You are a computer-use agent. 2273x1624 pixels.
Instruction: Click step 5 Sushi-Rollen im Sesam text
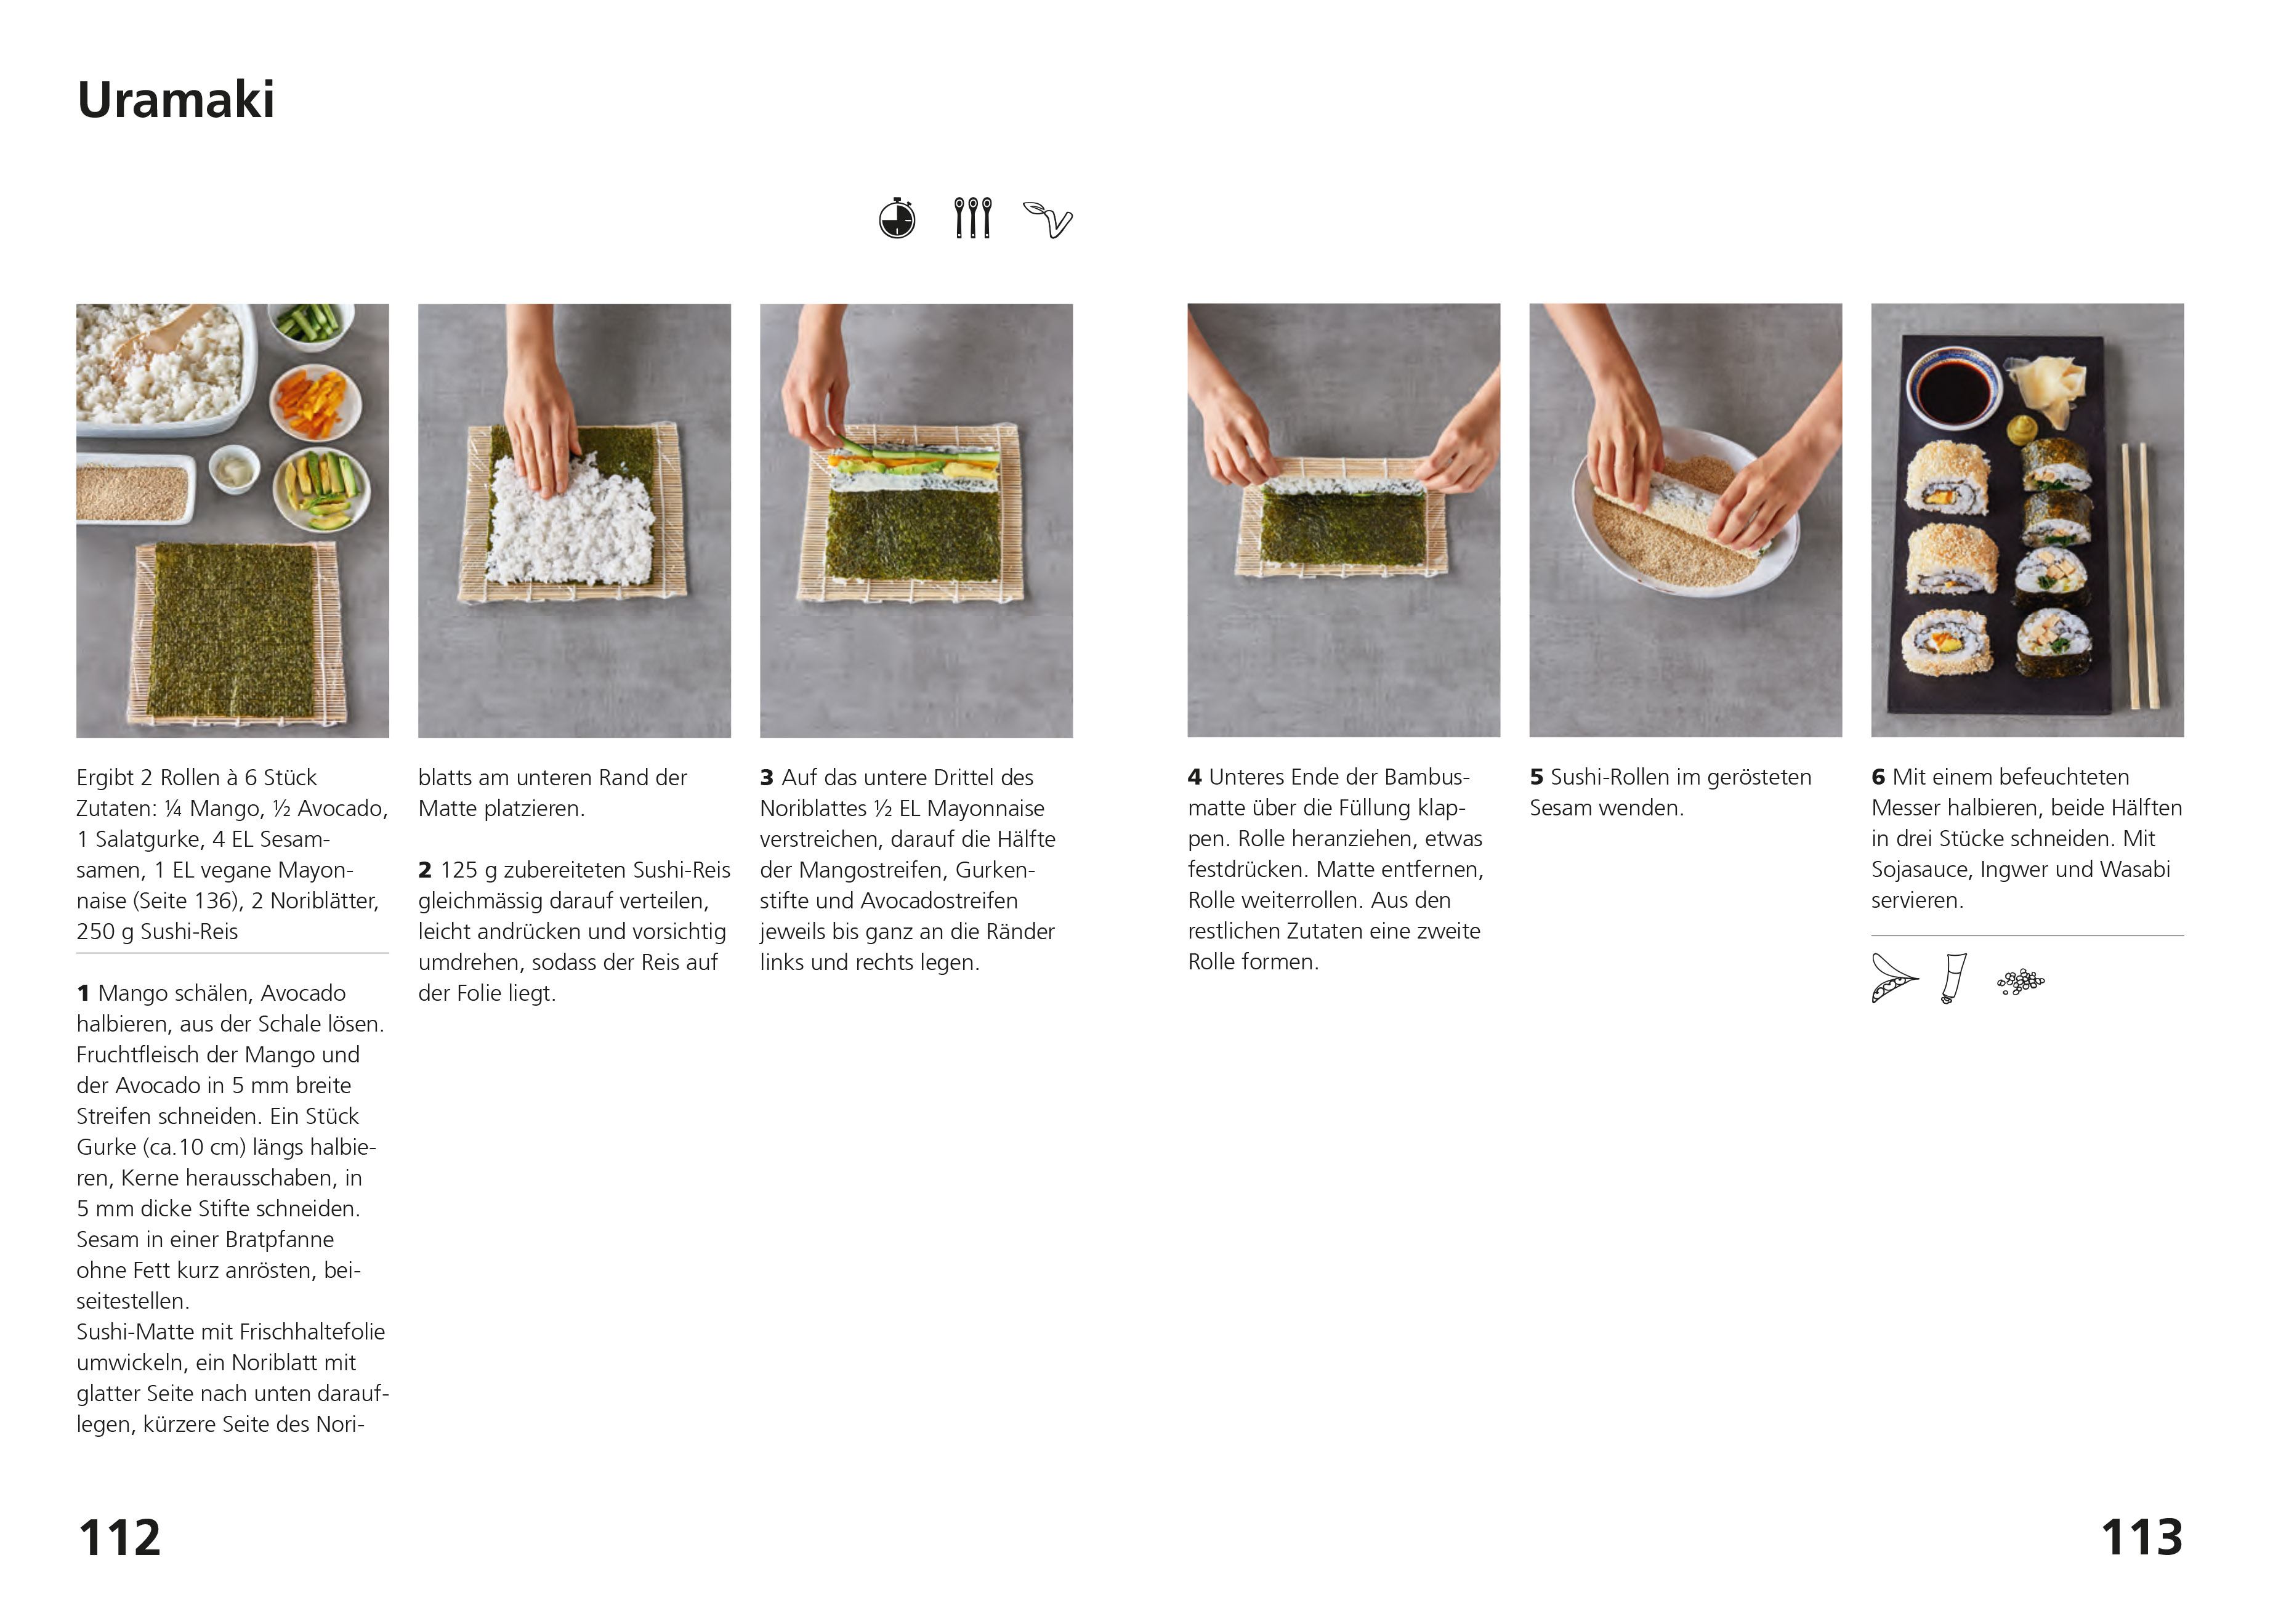(x=1670, y=792)
